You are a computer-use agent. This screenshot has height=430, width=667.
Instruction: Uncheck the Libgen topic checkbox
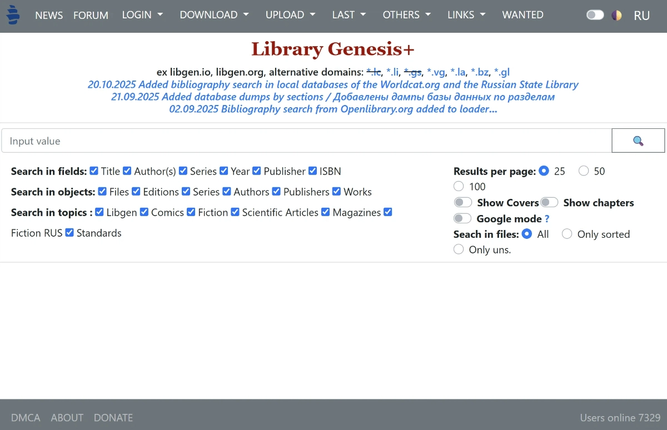(99, 212)
